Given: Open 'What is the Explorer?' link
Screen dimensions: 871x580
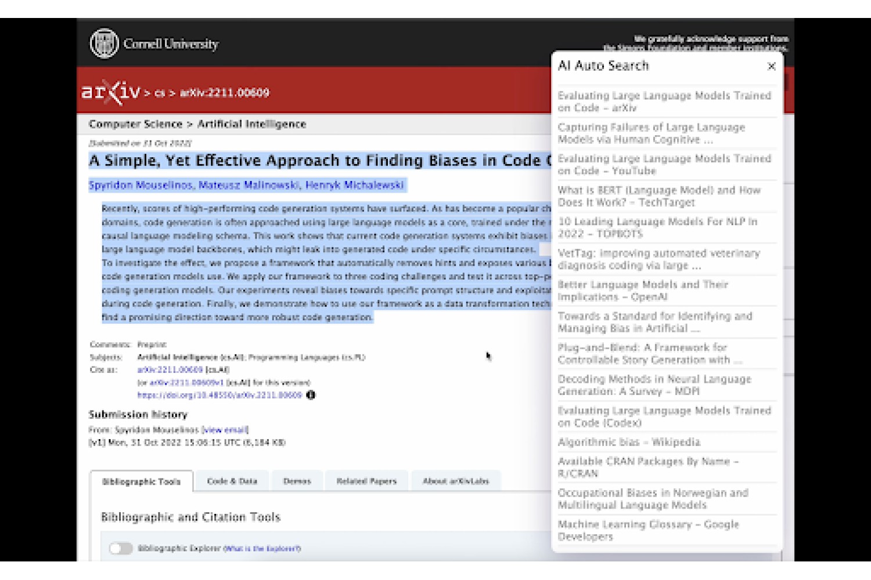Looking at the screenshot, I should (x=262, y=548).
